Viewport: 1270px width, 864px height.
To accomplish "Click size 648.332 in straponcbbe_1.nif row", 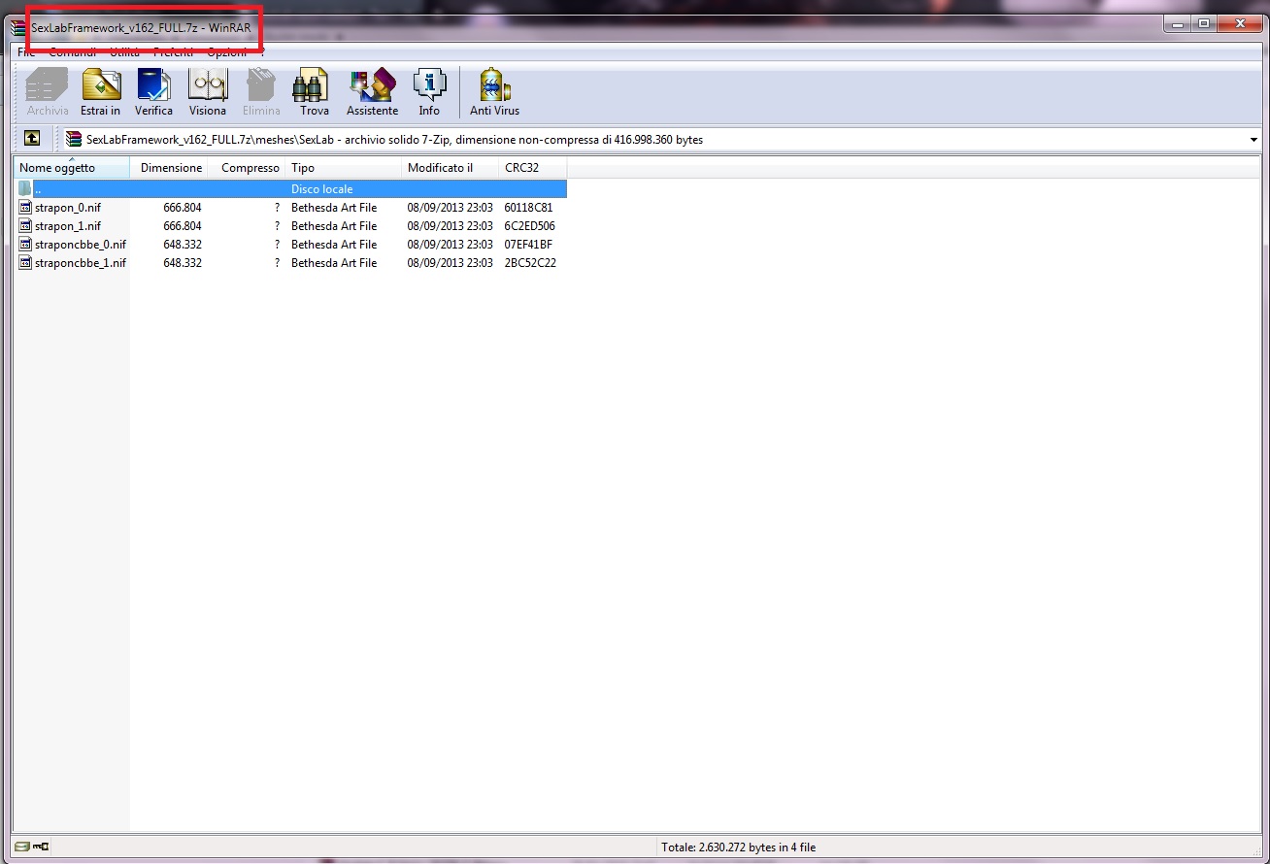I will click(x=183, y=263).
